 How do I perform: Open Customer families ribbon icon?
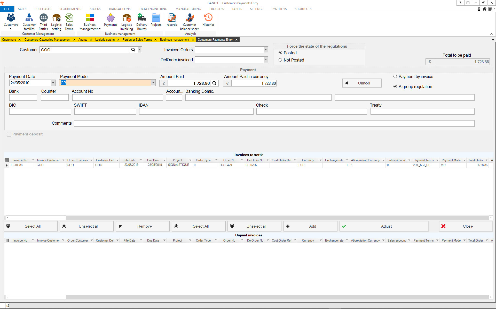[x=29, y=22]
